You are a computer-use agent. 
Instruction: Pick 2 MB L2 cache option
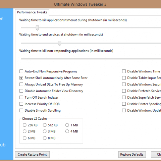click(x=24, y=131)
